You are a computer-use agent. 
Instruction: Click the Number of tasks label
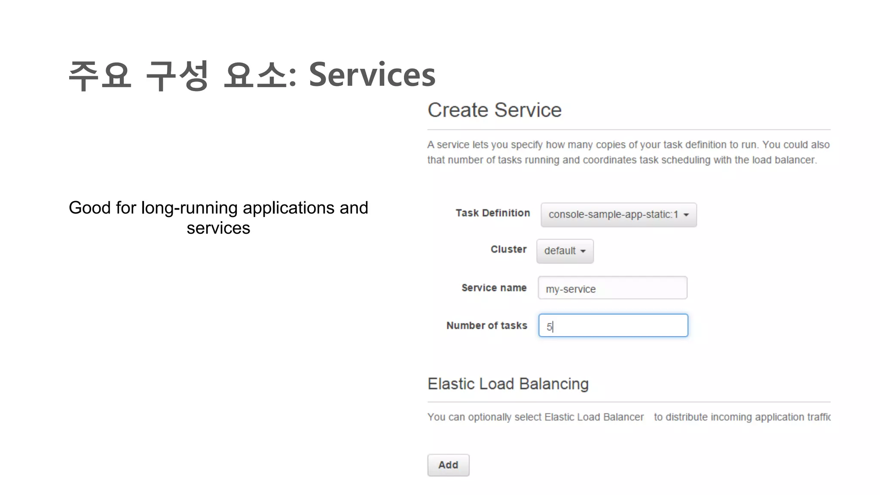(x=486, y=326)
